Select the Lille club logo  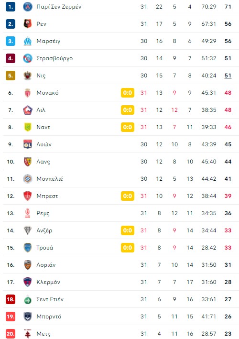coord(28,110)
